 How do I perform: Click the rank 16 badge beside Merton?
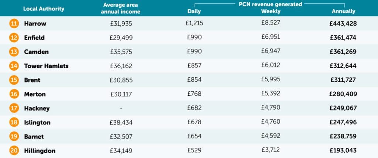pos(14,94)
